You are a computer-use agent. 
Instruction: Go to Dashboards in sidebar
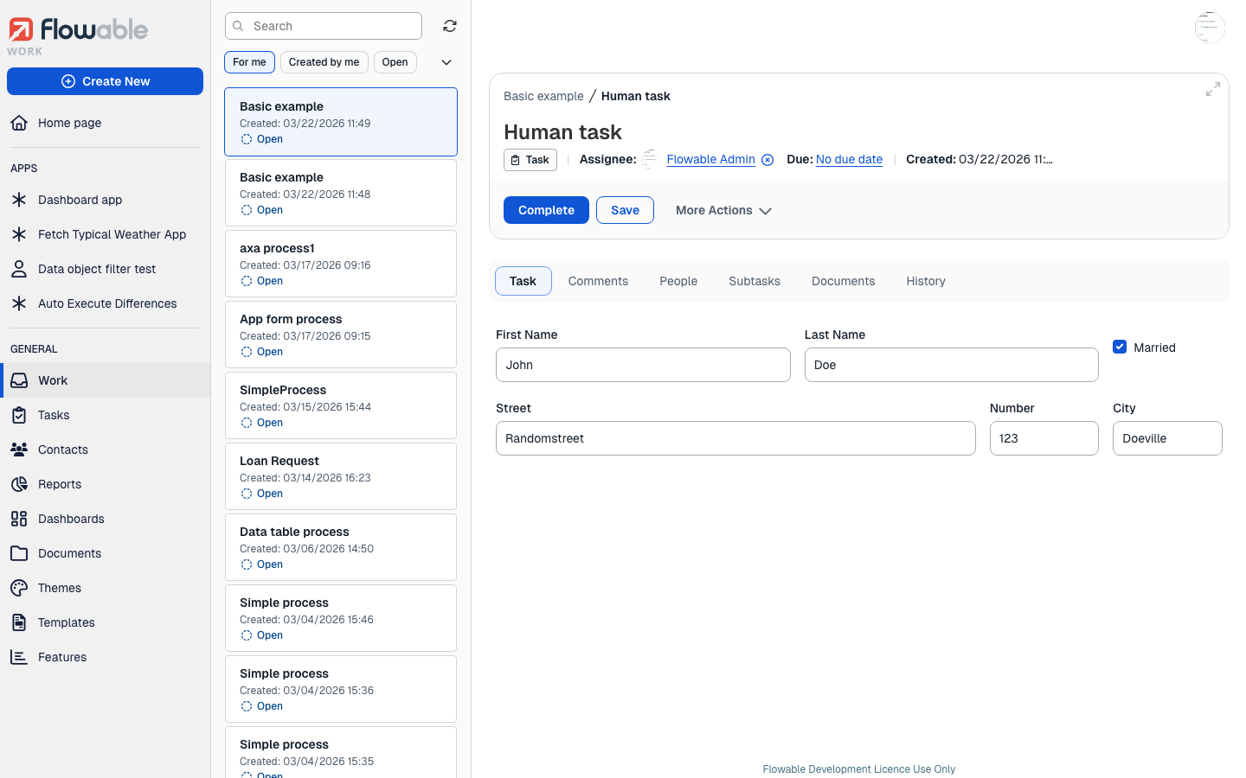(x=71, y=519)
